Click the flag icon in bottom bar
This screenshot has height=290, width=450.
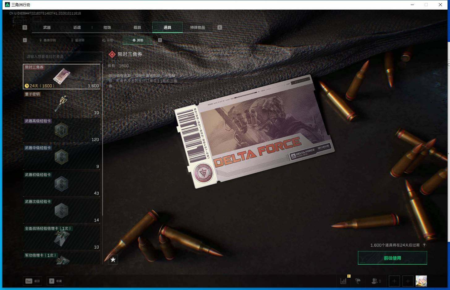pyautogui.click(x=358, y=281)
